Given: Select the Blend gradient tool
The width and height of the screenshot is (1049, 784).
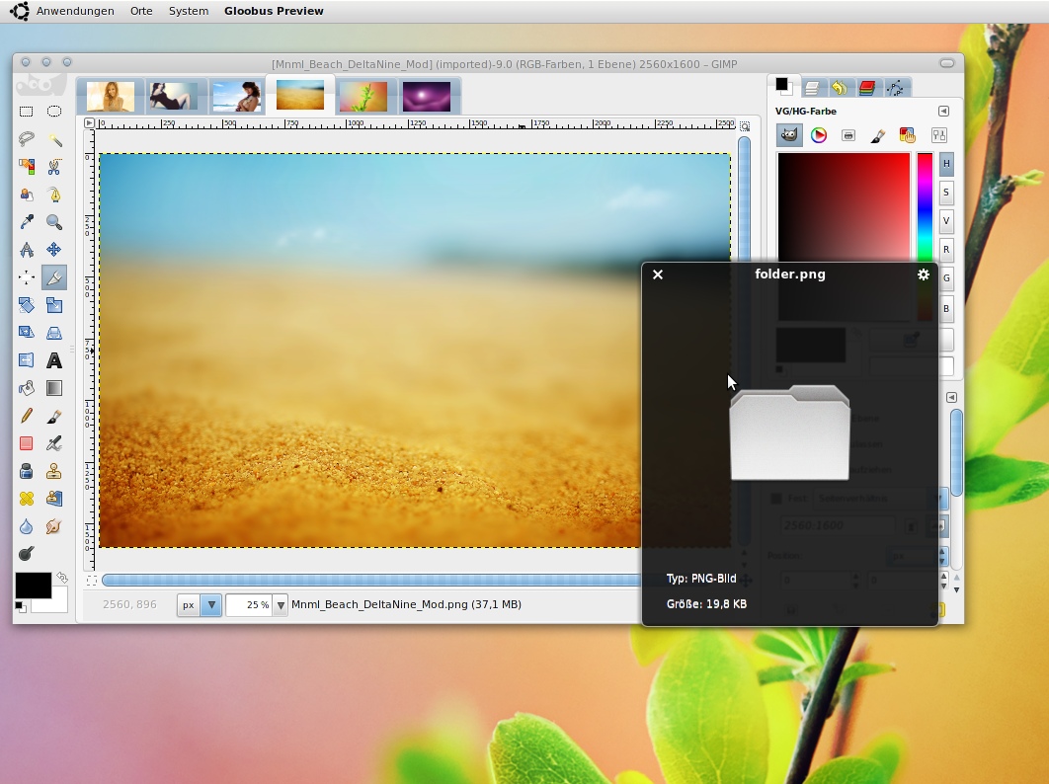Looking at the screenshot, I should (54, 388).
